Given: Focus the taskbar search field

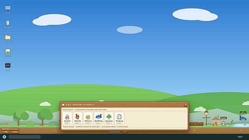Looking at the screenshot, I should 24,137.
